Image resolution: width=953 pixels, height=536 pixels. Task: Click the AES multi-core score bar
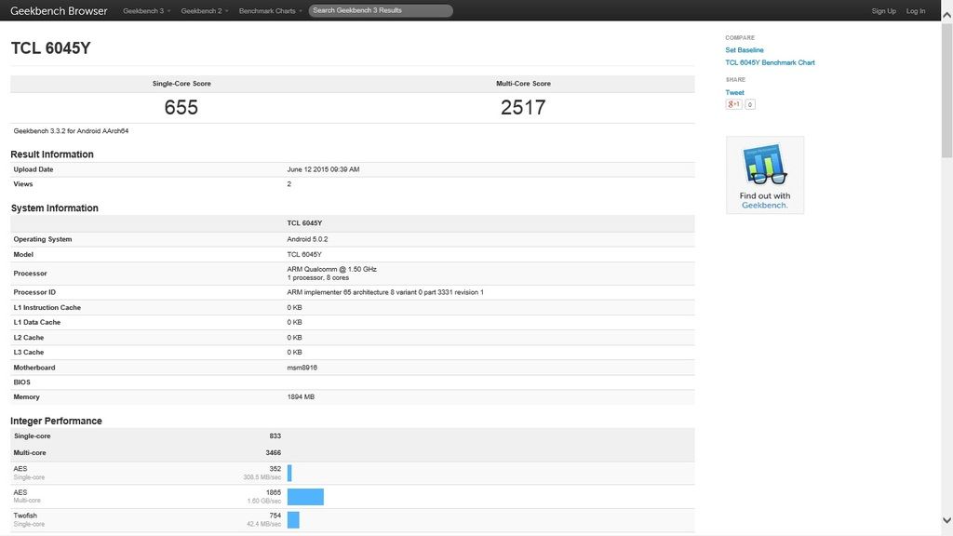[305, 496]
